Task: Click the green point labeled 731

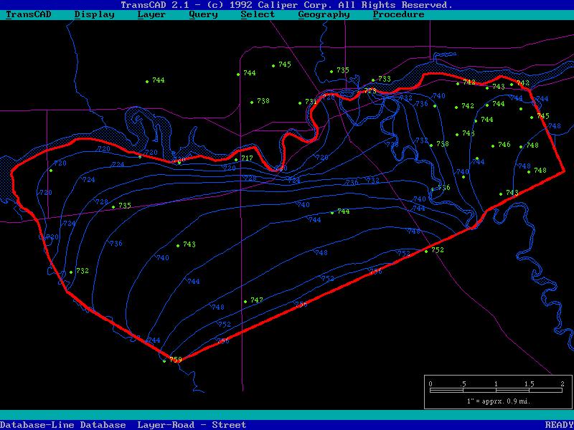Action: tap(300, 103)
